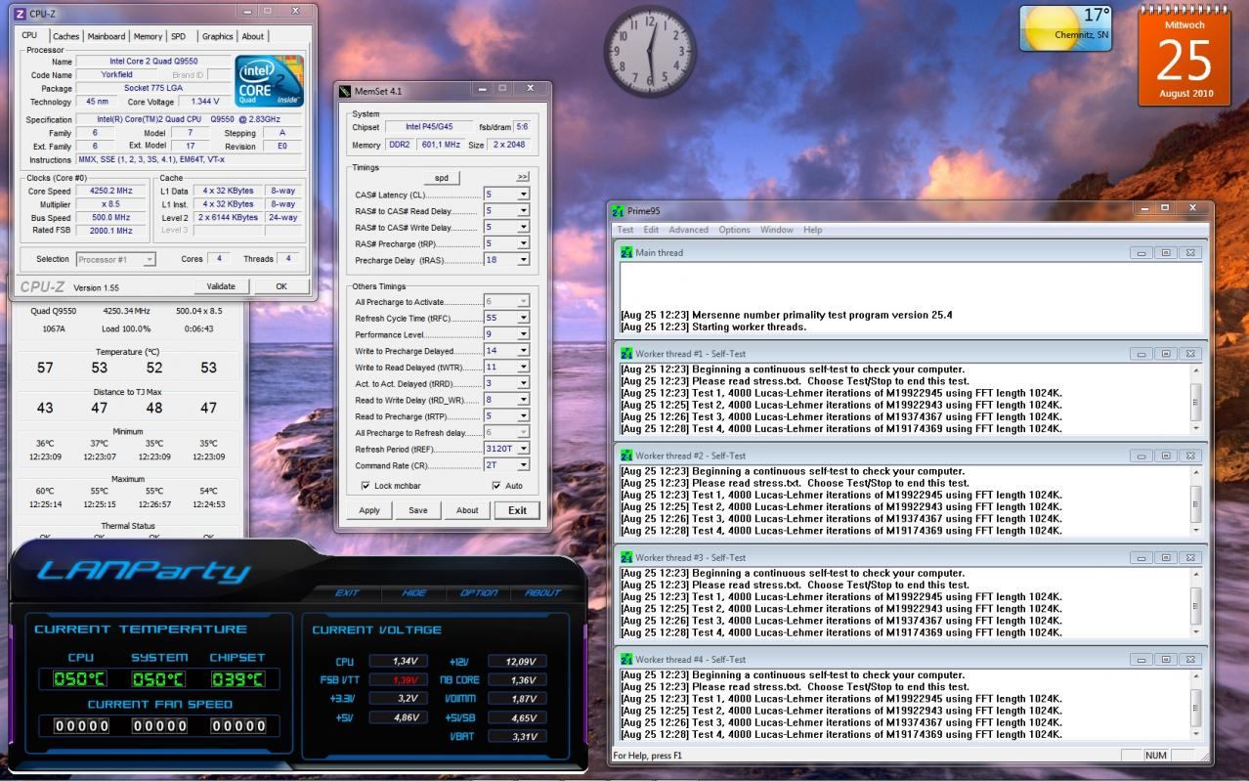Click the Exit button in MemSet
1249x781 pixels.
(517, 510)
